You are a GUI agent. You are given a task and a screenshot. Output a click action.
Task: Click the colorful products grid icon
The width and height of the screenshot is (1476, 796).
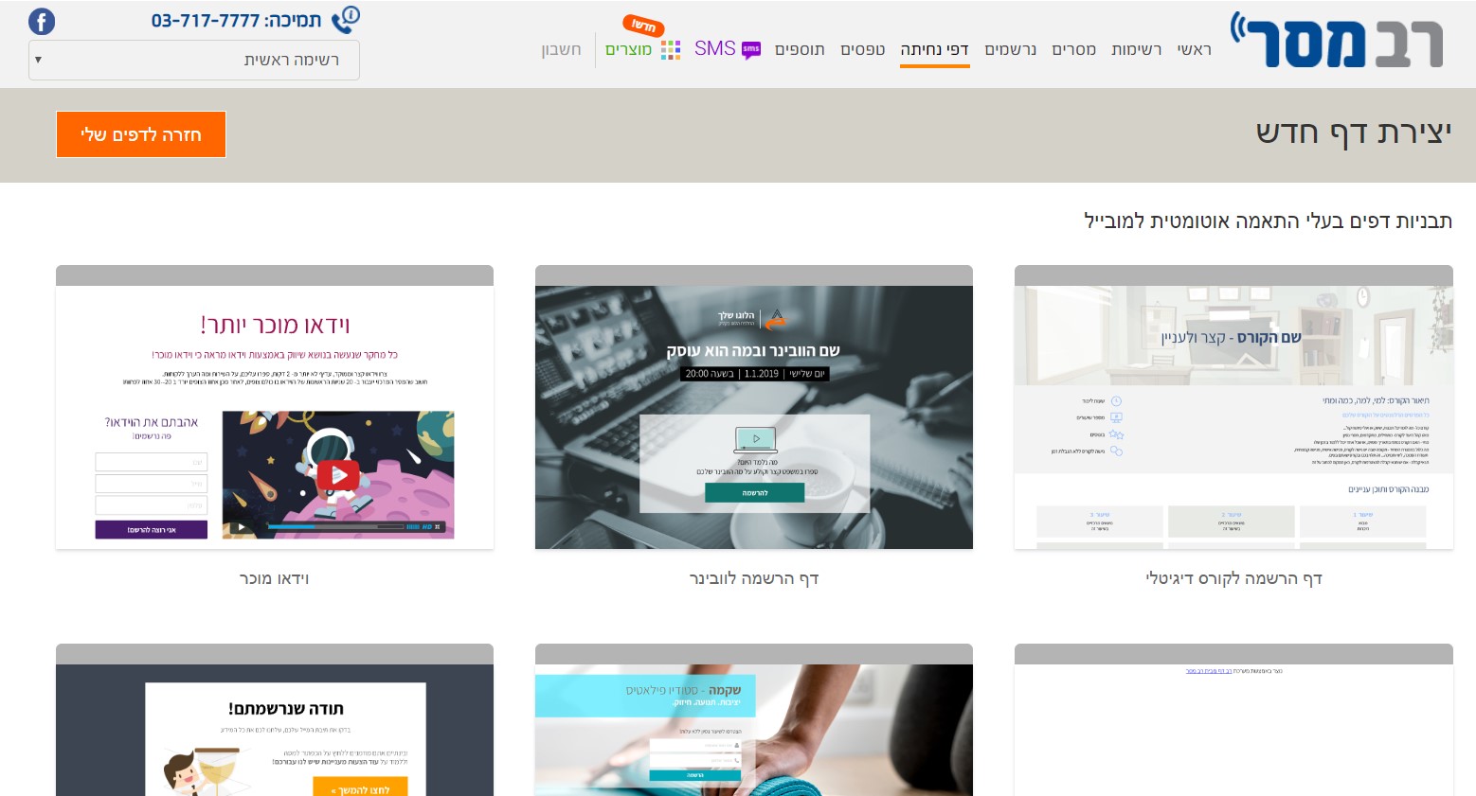coord(671,50)
